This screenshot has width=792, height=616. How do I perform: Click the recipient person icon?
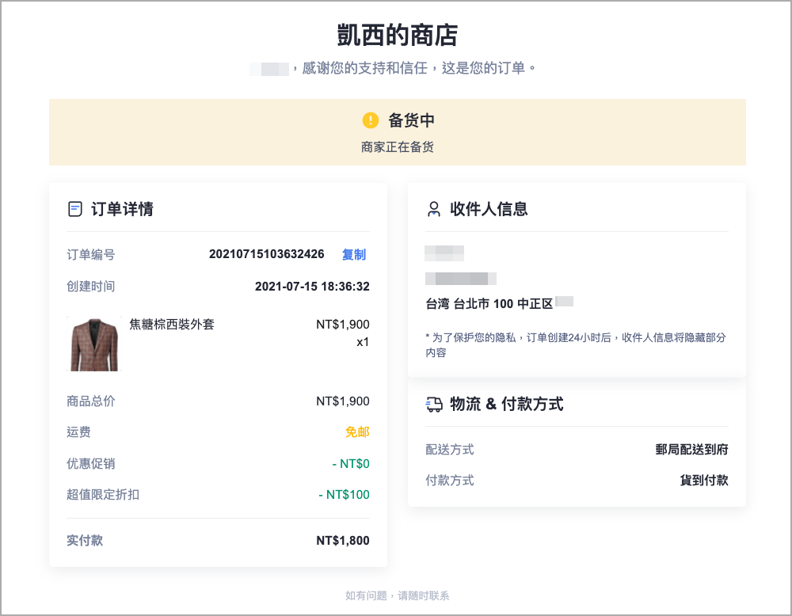pyautogui.click(x=434, y=209)
